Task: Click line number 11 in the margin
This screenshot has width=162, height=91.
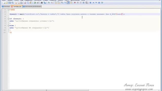Action: pos(5,32)
